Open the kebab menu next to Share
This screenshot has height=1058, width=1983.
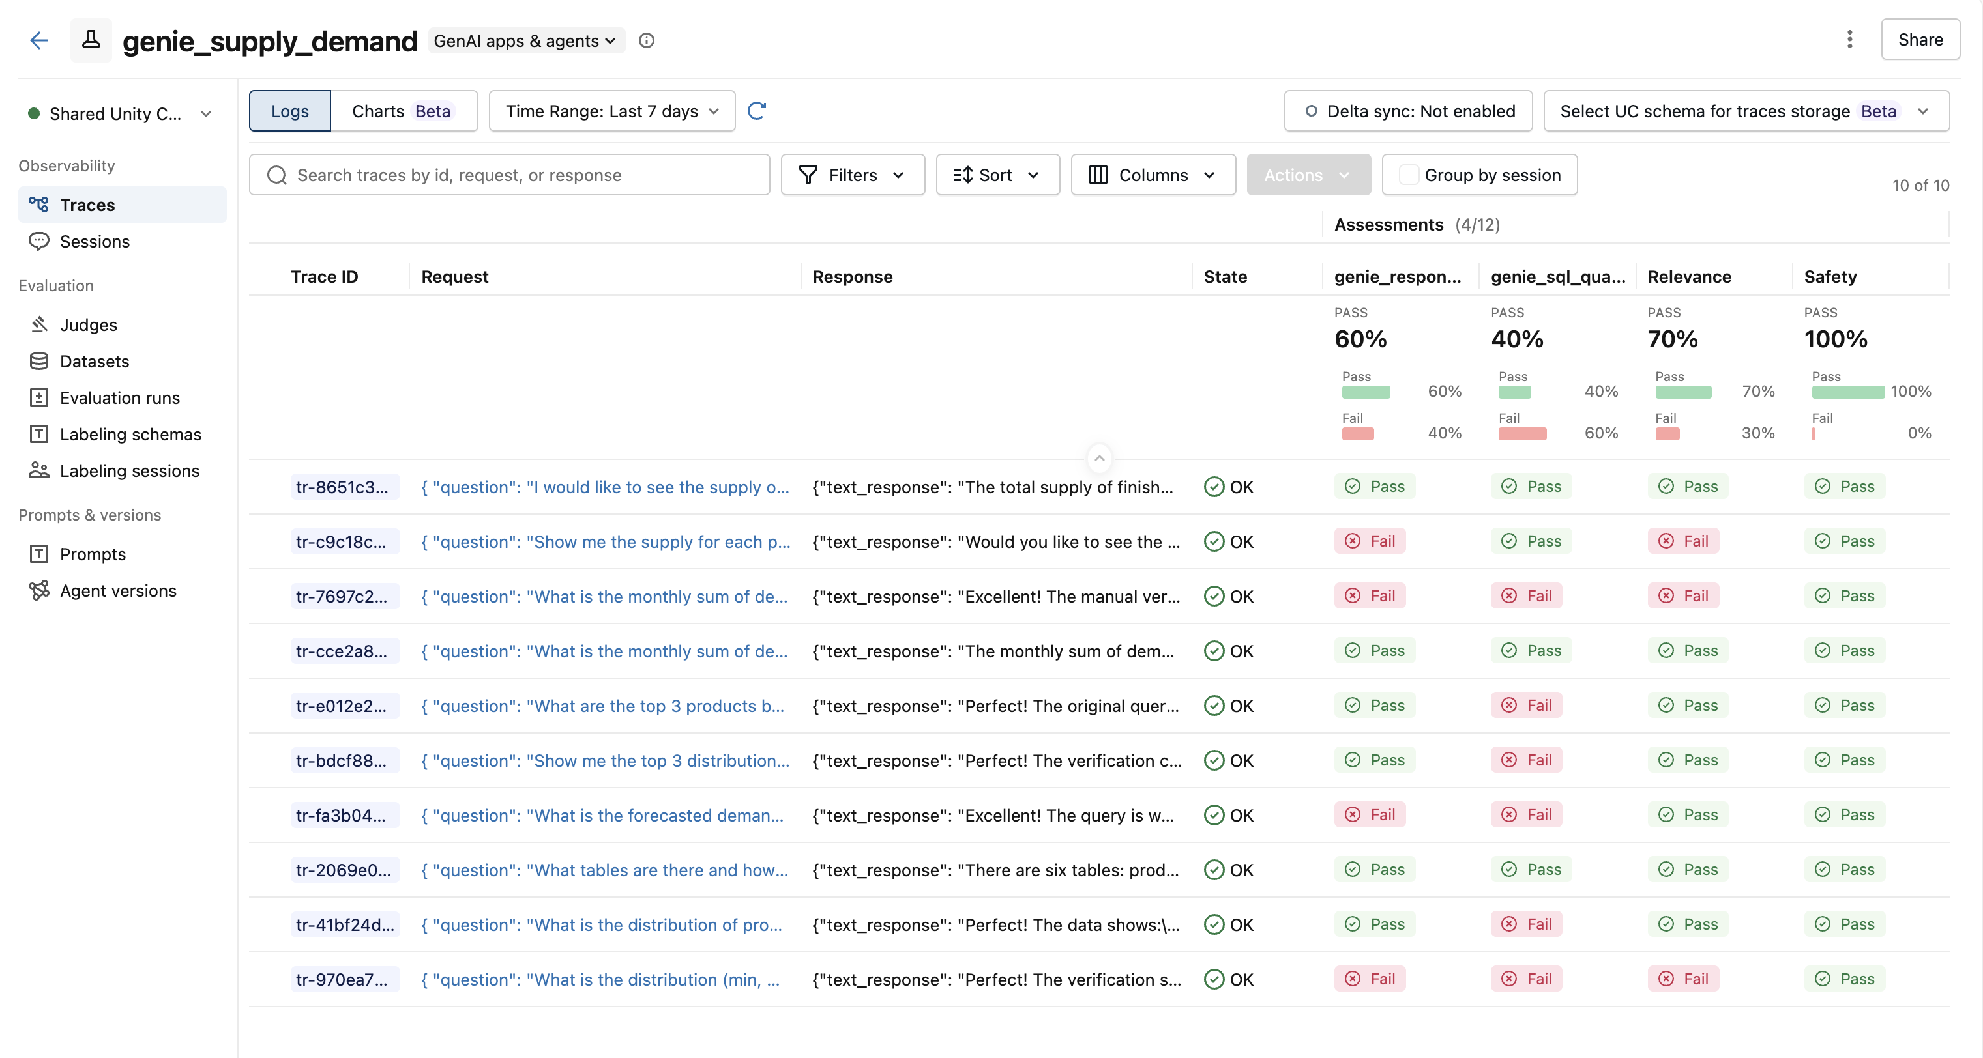coord(1849,39)
